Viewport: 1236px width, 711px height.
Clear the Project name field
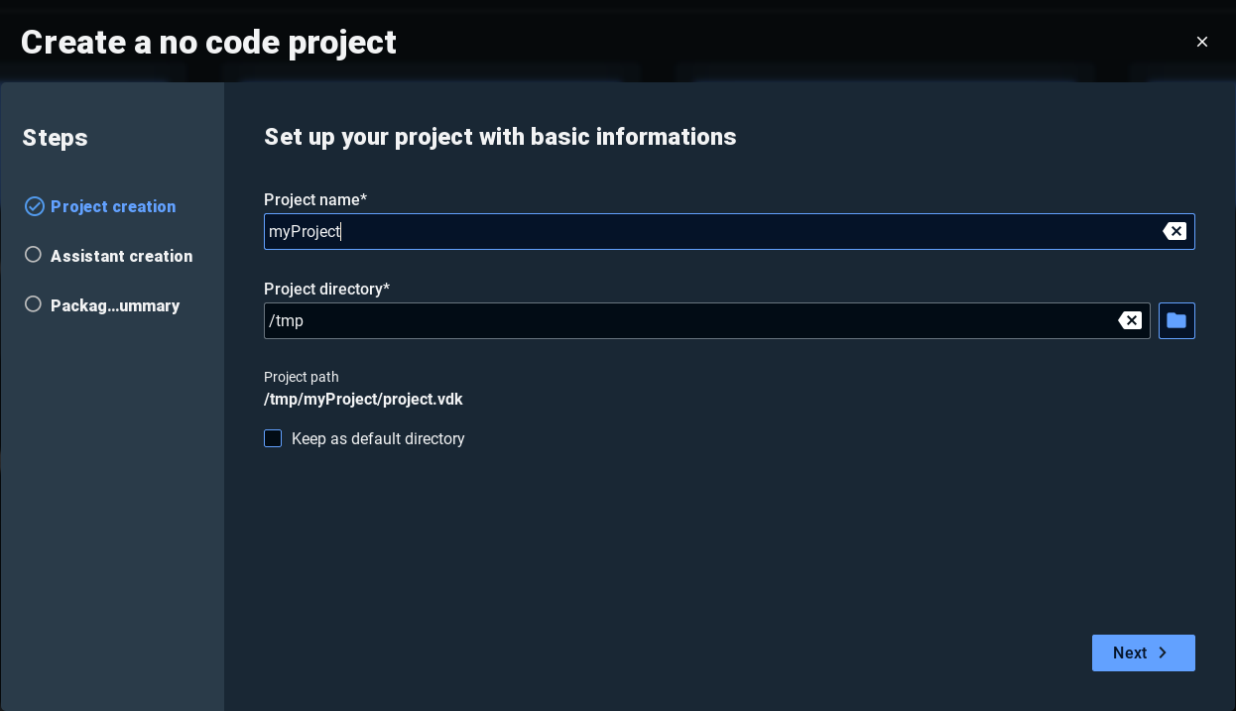[x=1174, y=231]
